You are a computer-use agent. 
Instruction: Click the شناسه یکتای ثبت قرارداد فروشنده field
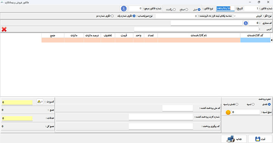point(177,16)
